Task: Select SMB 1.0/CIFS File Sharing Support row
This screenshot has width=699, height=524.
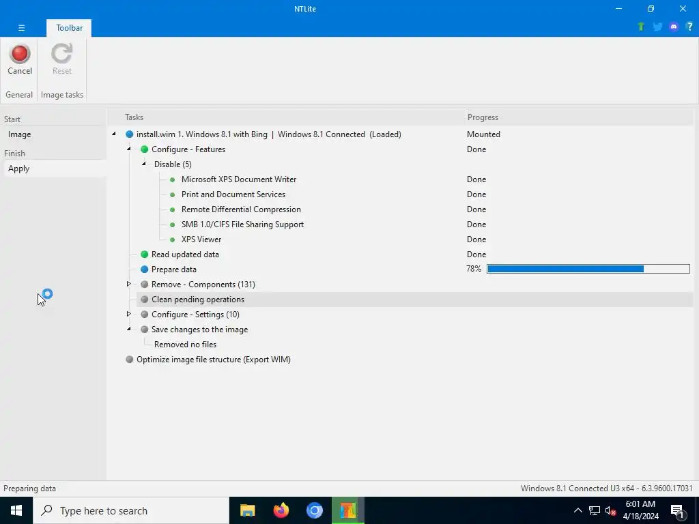Action: (x=242, y=224)
